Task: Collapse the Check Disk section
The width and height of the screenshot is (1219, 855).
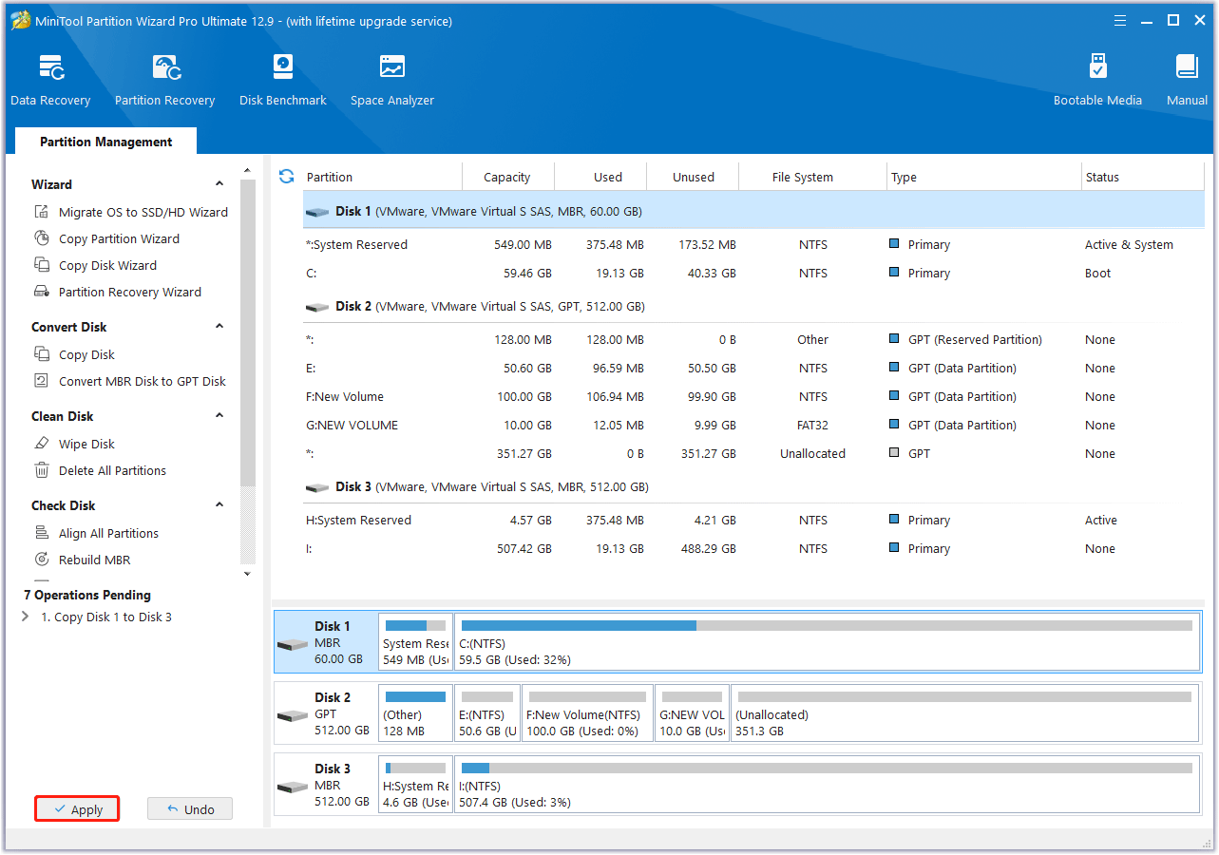Action: pos(219,505)
